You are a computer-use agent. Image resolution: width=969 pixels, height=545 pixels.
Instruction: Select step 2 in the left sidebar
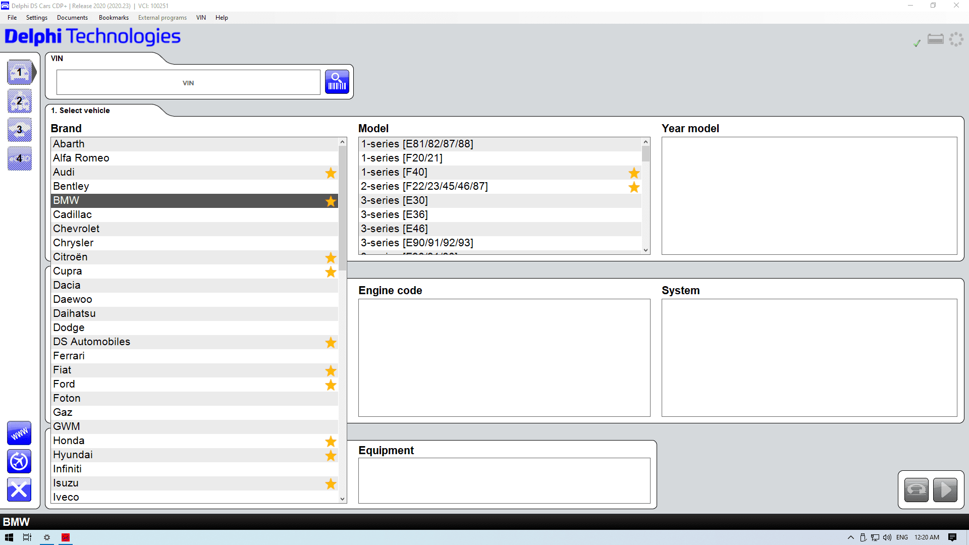[x=19, y=101]
